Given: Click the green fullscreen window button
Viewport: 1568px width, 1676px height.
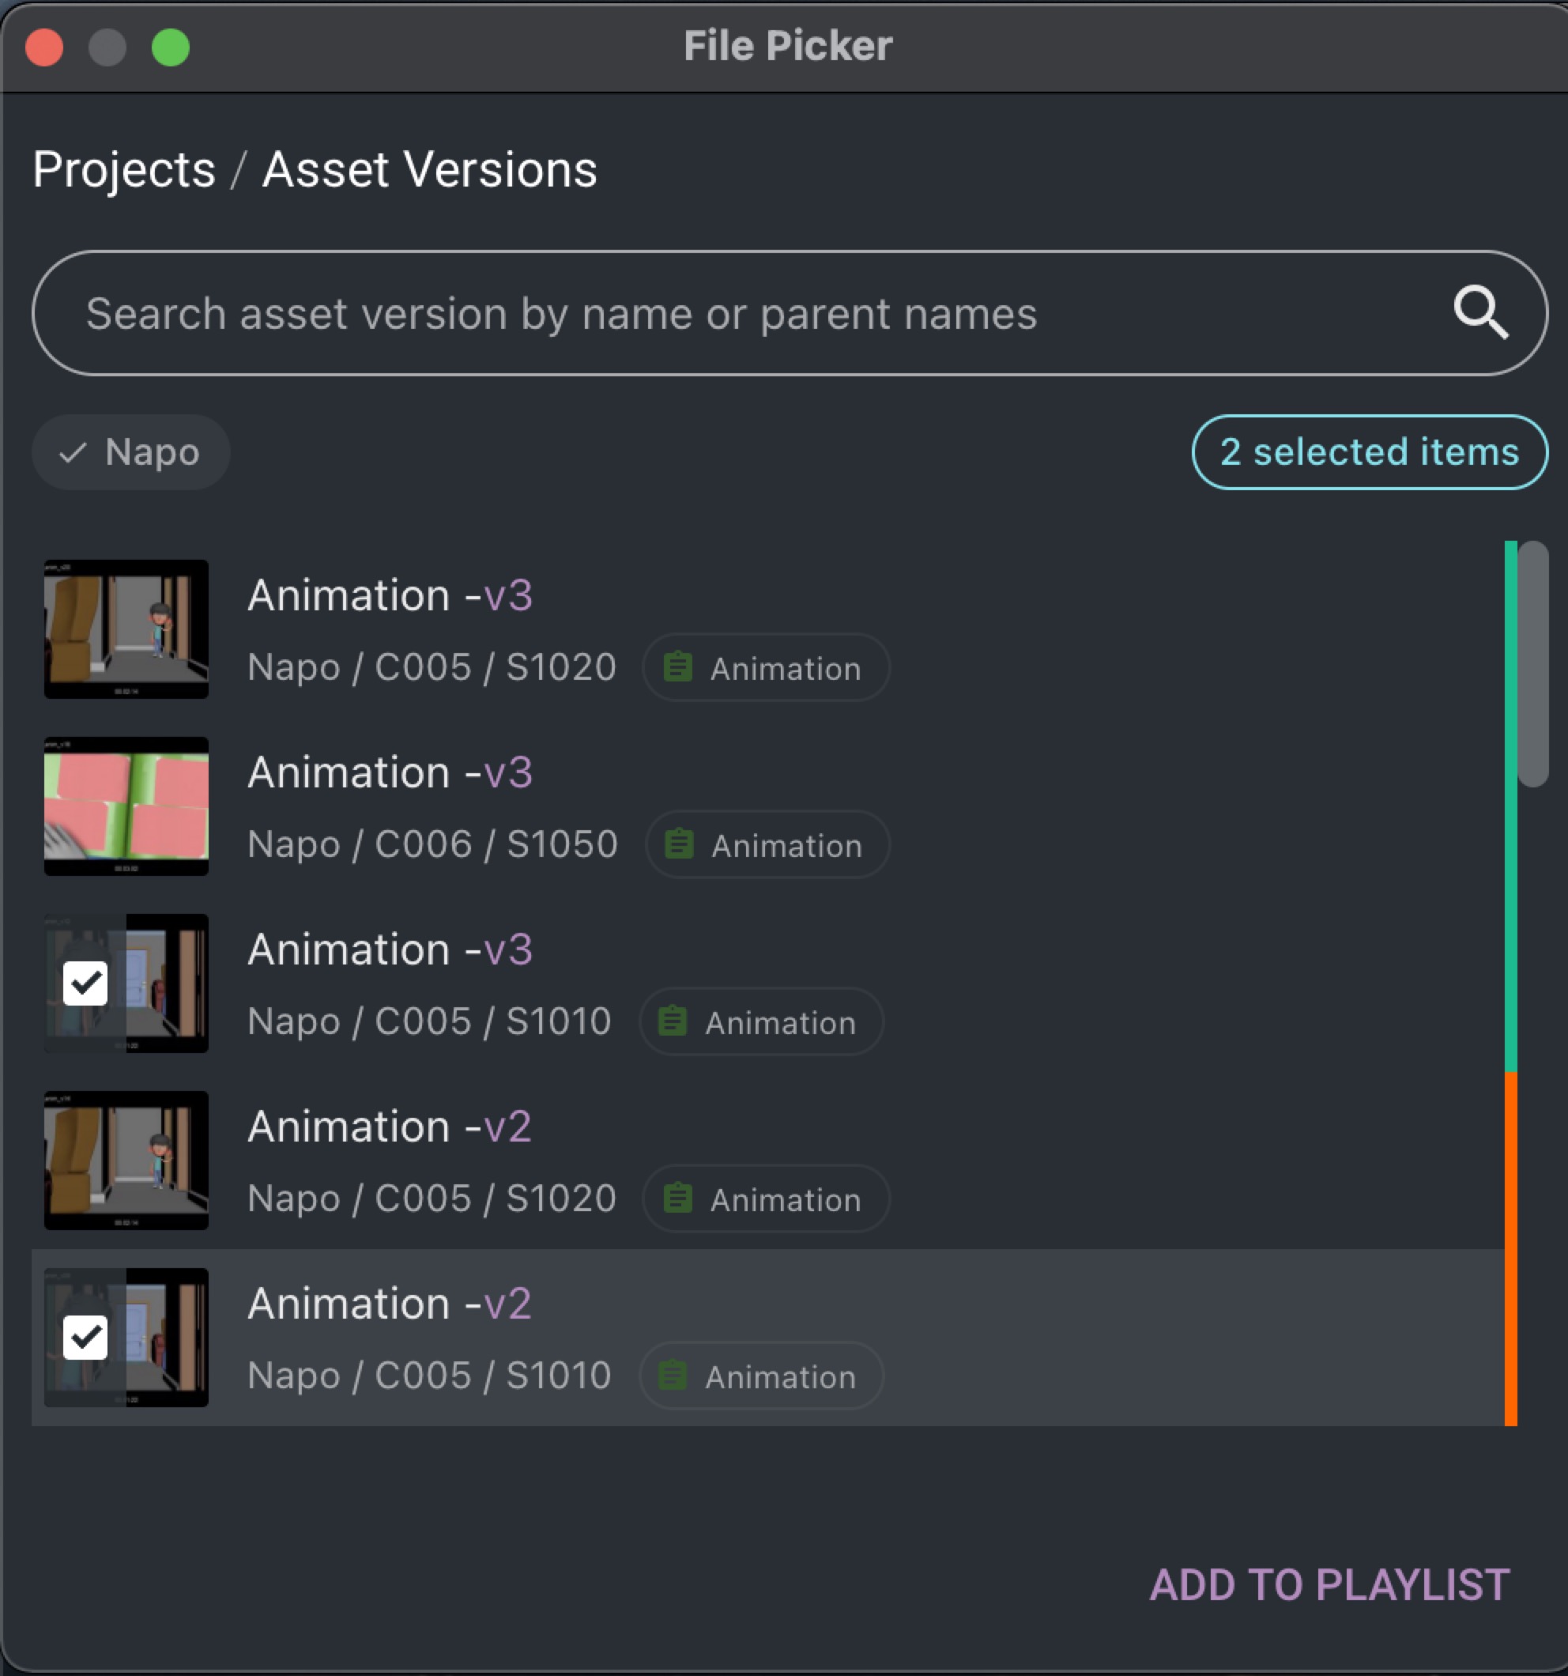Looking at the screenshot, I should [170, 47].
